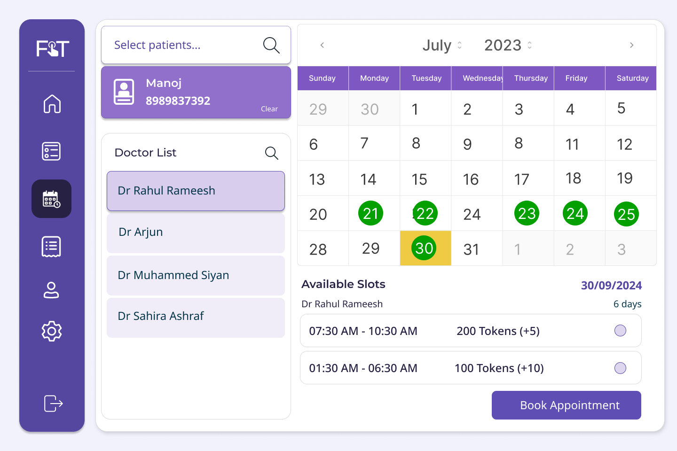This screenshot has width=677, height=451.
Task: Select the appointment calendar sidebar icon
Action: pos(51,199)
